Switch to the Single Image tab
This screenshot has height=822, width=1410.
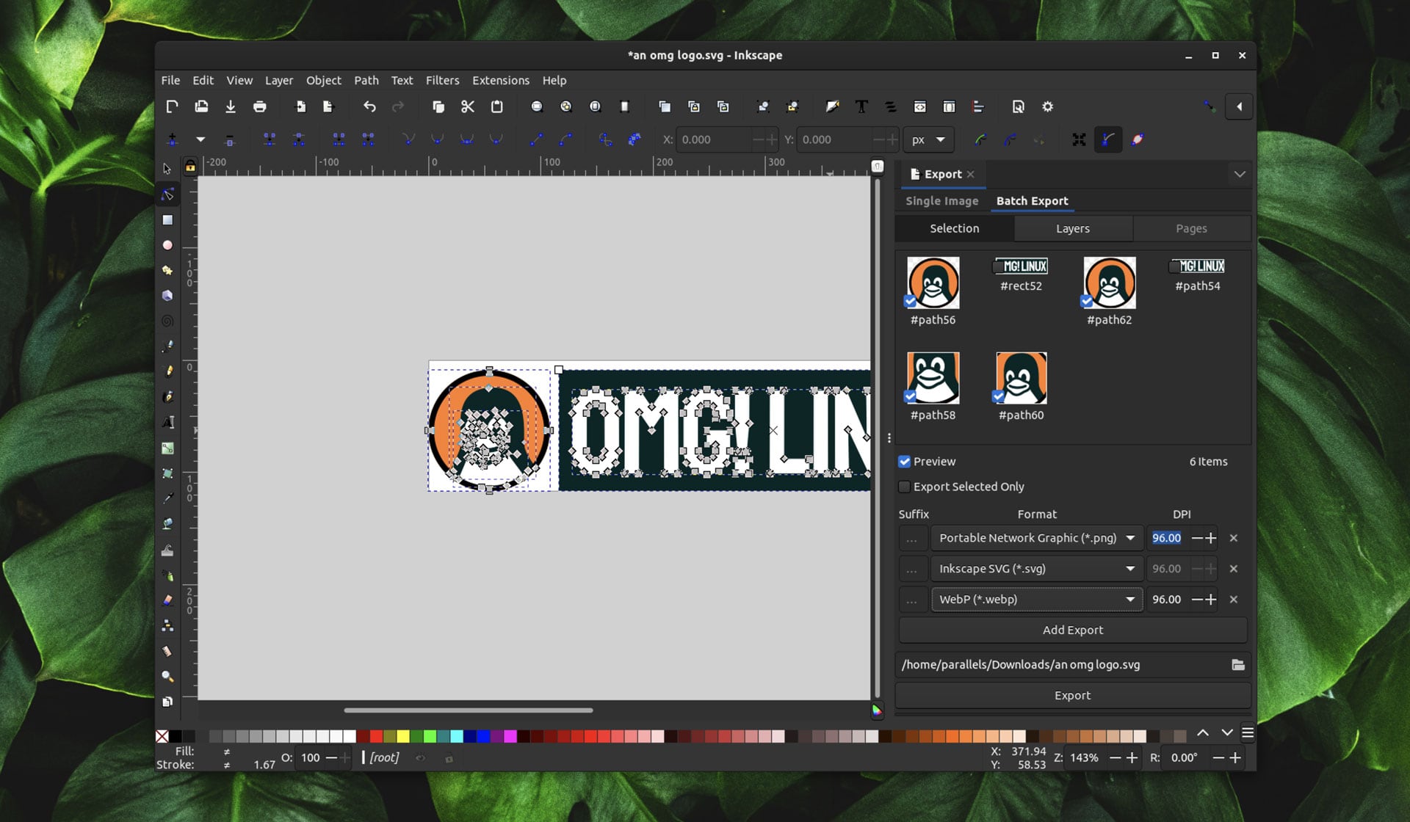tap(942, 201)
